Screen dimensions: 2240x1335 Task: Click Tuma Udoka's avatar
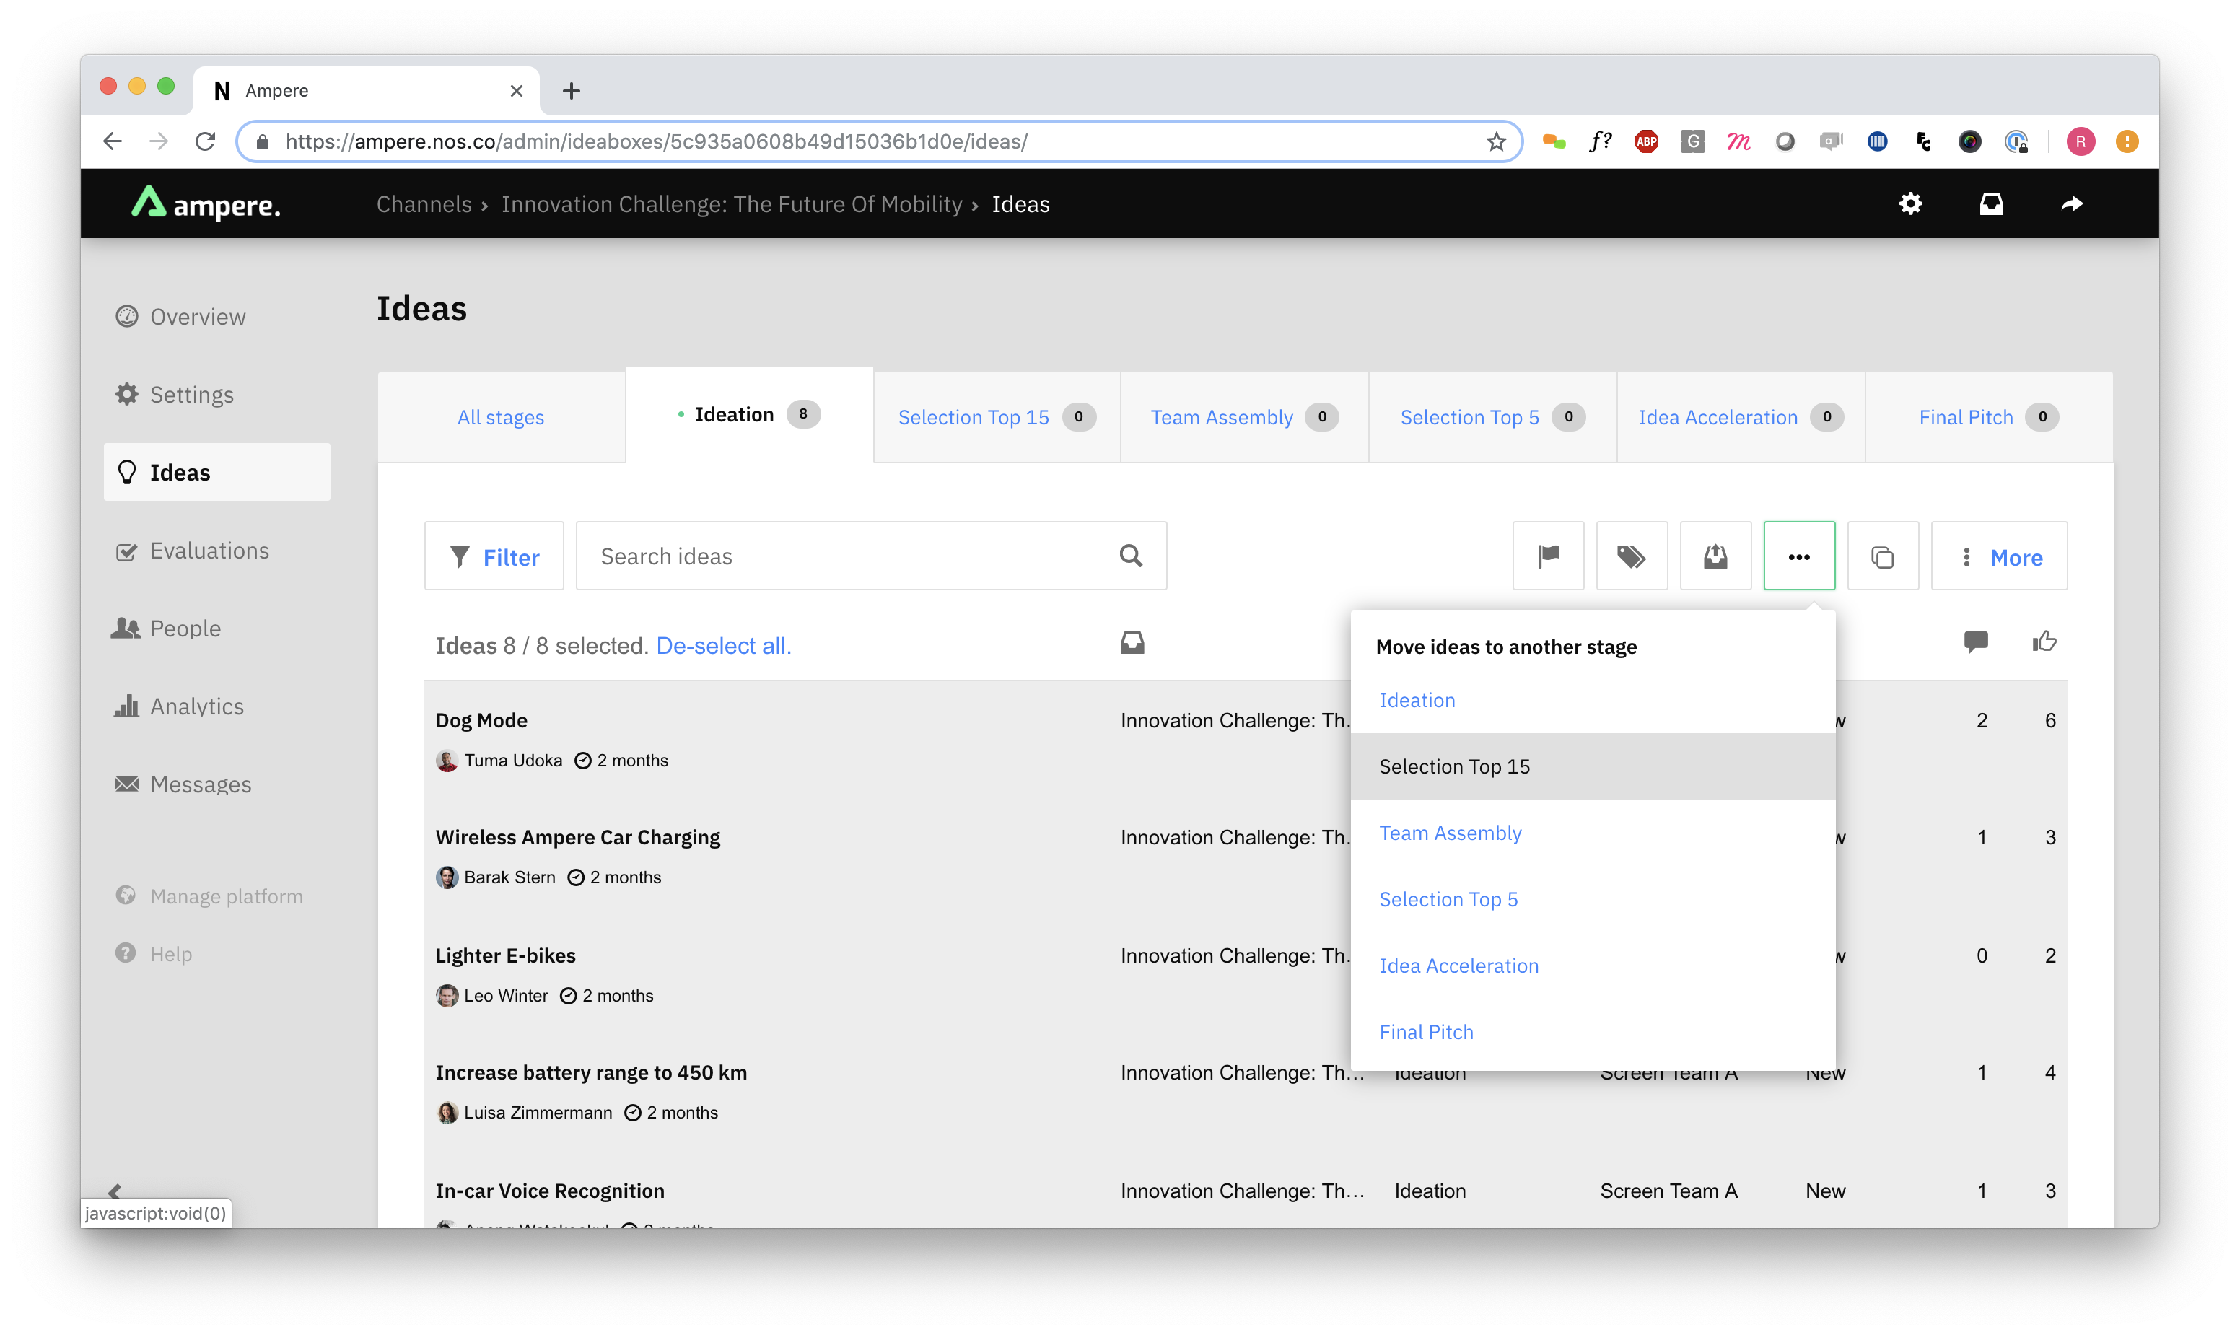(447, 761)
